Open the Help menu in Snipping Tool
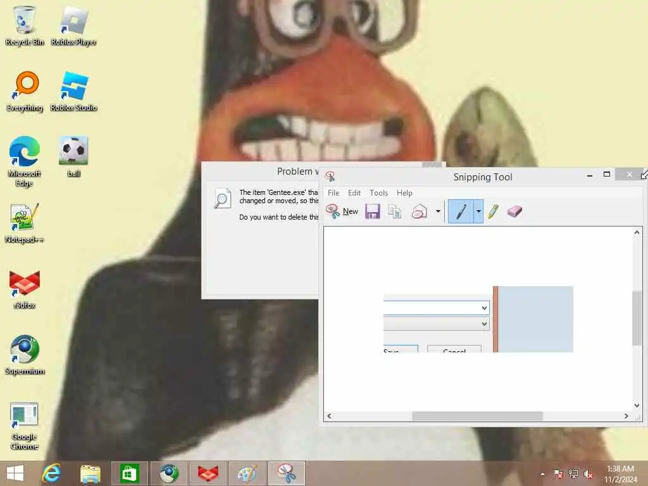Screen dimensions: 648x486 point(404,193)
